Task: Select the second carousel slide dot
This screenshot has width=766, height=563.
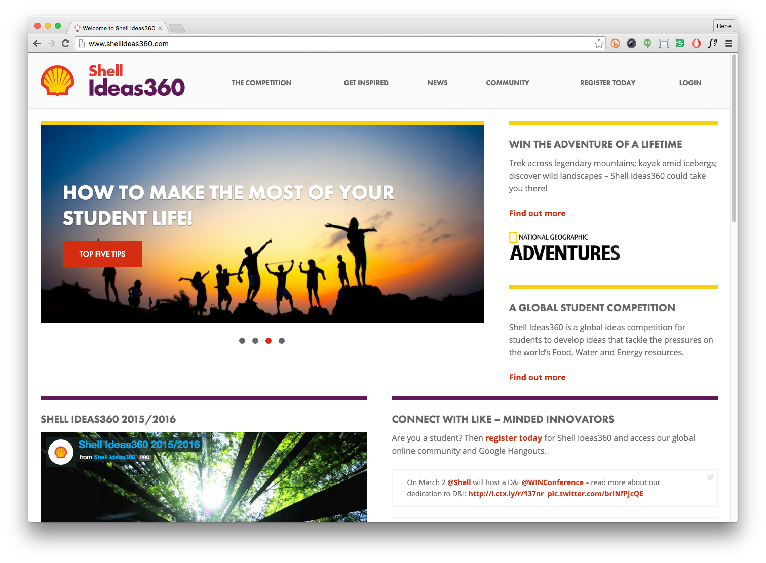Action: (x=255, y=341)
